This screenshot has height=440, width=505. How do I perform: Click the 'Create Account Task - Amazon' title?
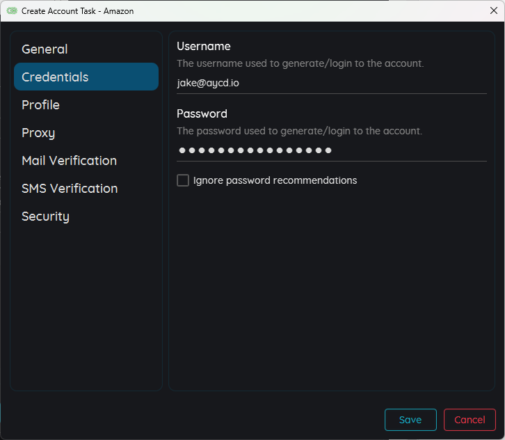(x=77, y=11)
